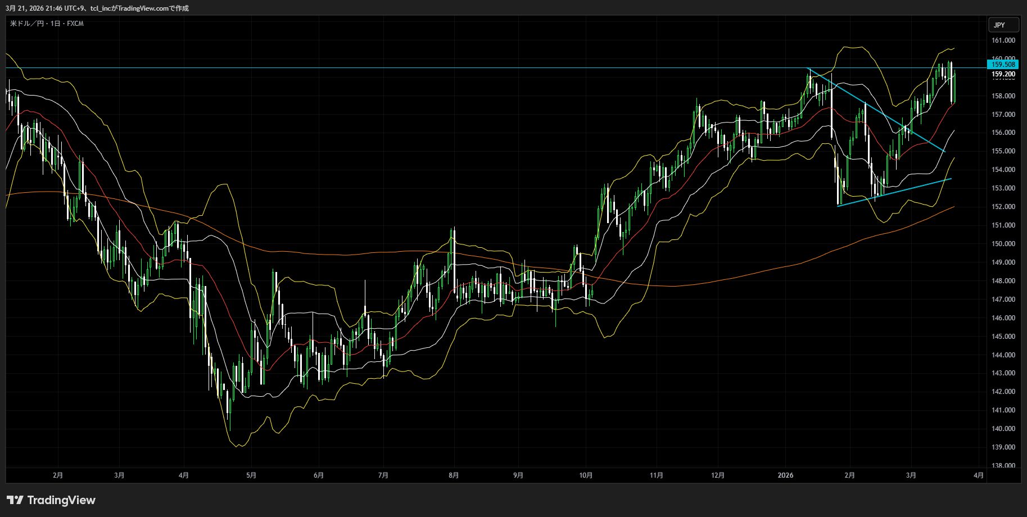Click the 8月 label on time axis
Screen dimensions: 1027x517
pos(454,475)
